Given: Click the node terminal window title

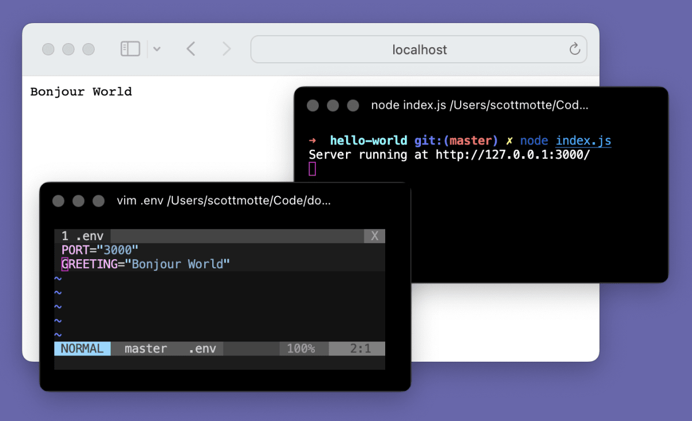Looking at the screenshot, I should point(480,105).
